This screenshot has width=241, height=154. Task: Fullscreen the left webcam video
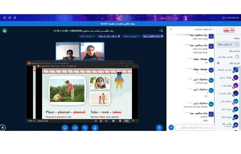pyautogui.click(x=58, y=44)
